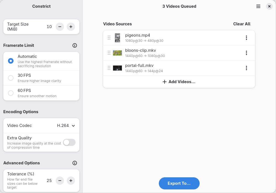Open options menu for bloons-clip.mkv
276x193 pixels.
coord(246,53)
